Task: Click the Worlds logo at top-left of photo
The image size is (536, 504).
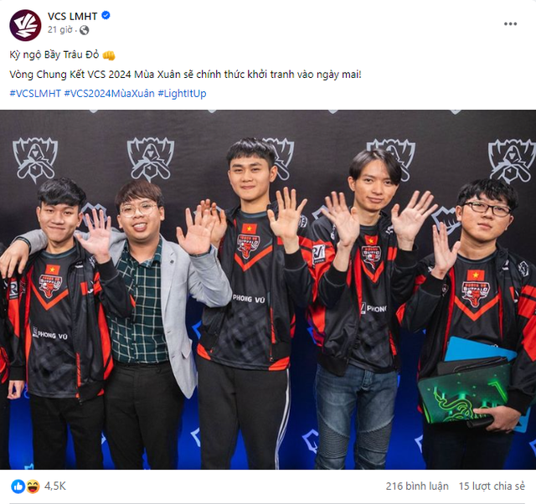Action: [35, 160]
